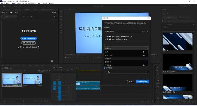The height and width of the screenshot is (106, 197).
Task: Click language list scrollbar in dialog
Action: click(x=148, y=52)
